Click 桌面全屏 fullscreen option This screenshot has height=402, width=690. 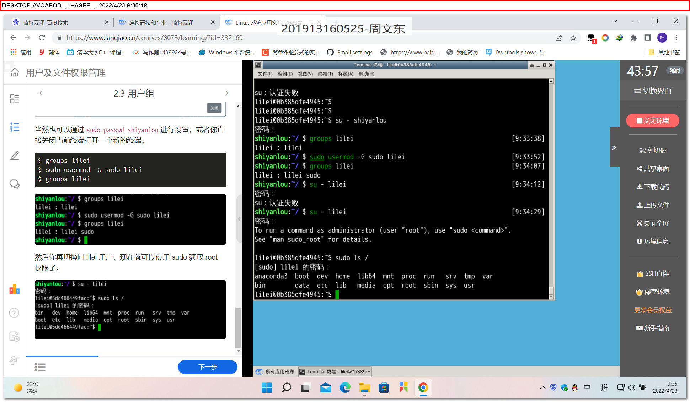point(652,223)
